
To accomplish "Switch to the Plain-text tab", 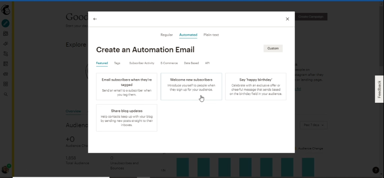I will 211,35.
